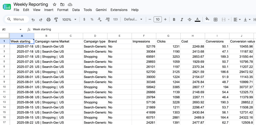
Task: Increase decimal places
Action: pyautogui.click(x=107, y=19)
